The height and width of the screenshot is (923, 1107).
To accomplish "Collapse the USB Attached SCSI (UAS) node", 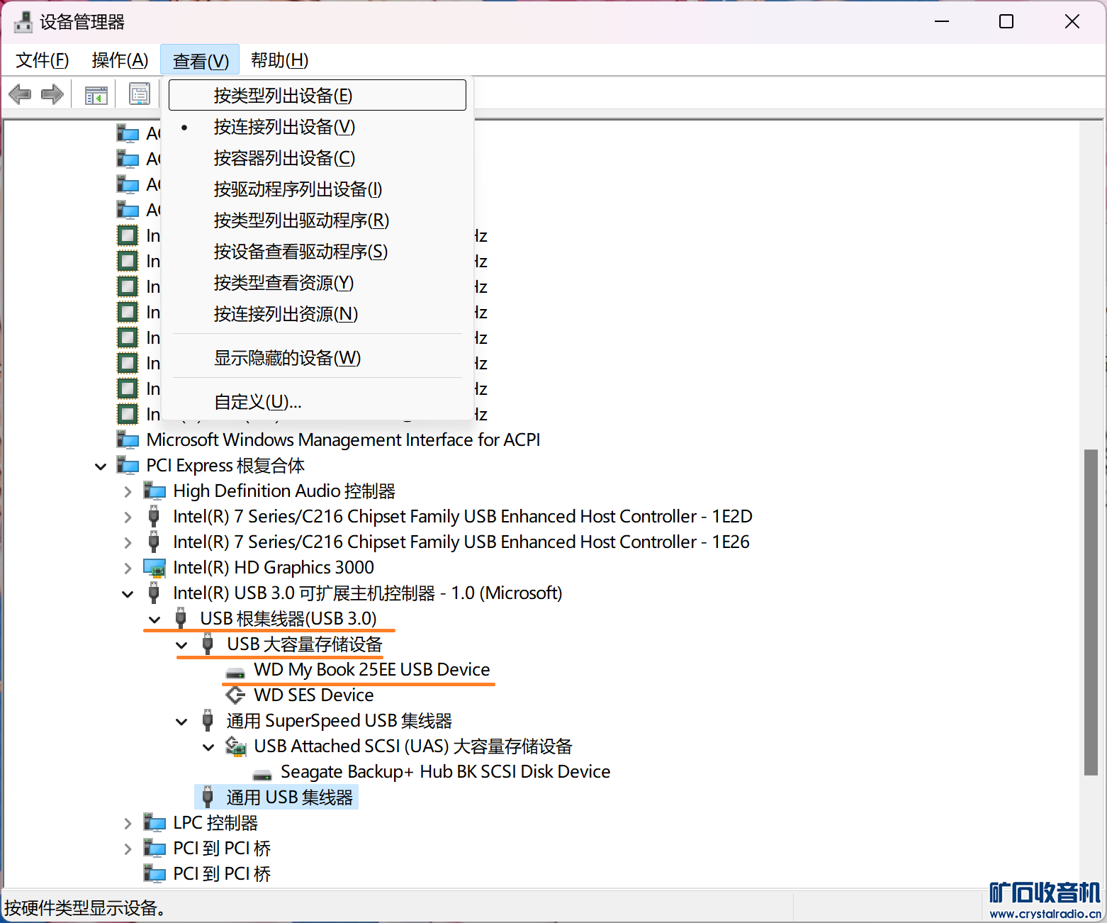I will (x=208, y=746).
